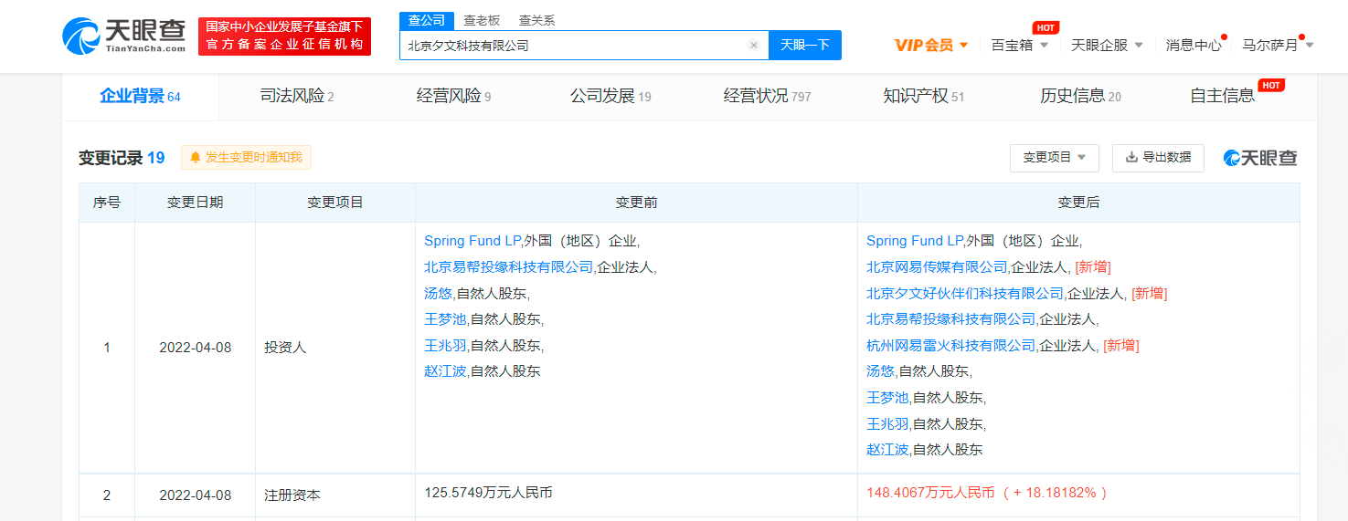The height and width of the screenshot is (521, 1348).
Task: Switch to the 经营状况 tab
Action: (x=767, y=96)
